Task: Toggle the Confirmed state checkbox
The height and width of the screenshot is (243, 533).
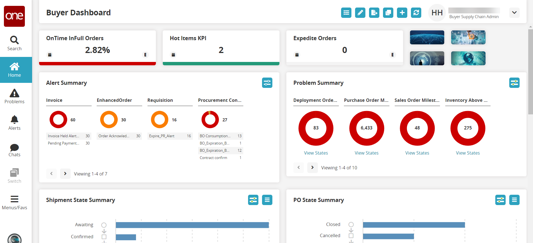Action: (x=104, y=237)
